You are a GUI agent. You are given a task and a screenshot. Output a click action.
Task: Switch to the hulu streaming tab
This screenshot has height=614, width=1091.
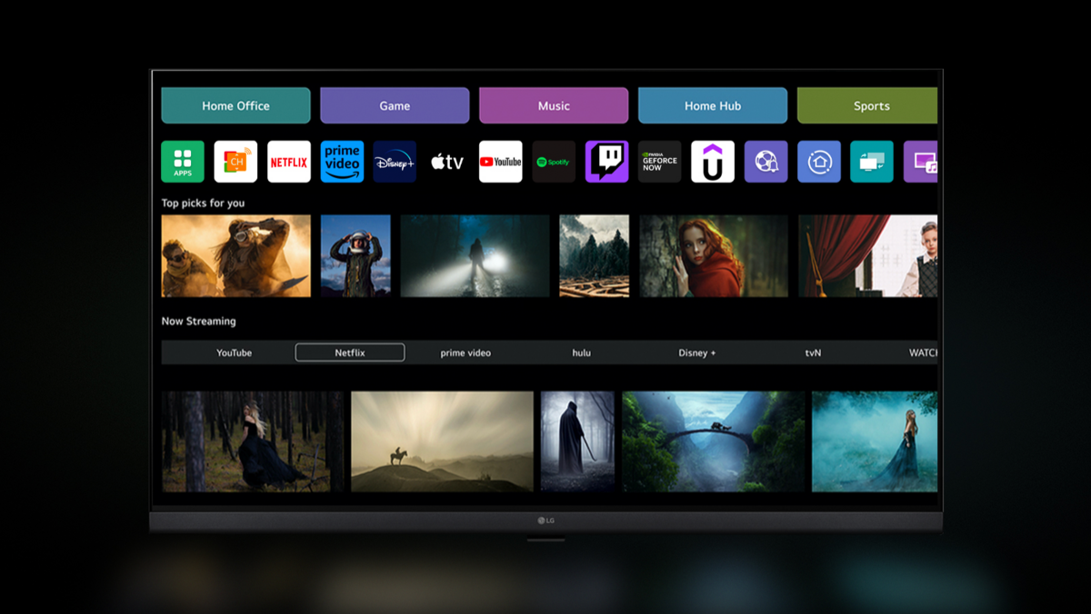pos(581,352)
